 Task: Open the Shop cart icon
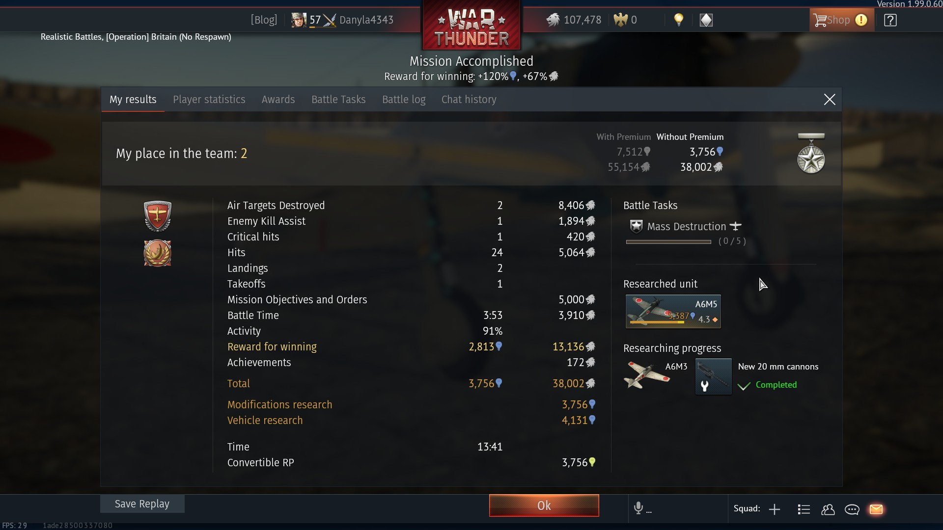tap(820, 20)
